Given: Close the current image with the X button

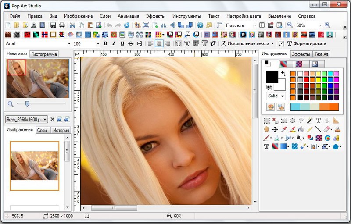Looking at the screenshot, I should 52,119.
